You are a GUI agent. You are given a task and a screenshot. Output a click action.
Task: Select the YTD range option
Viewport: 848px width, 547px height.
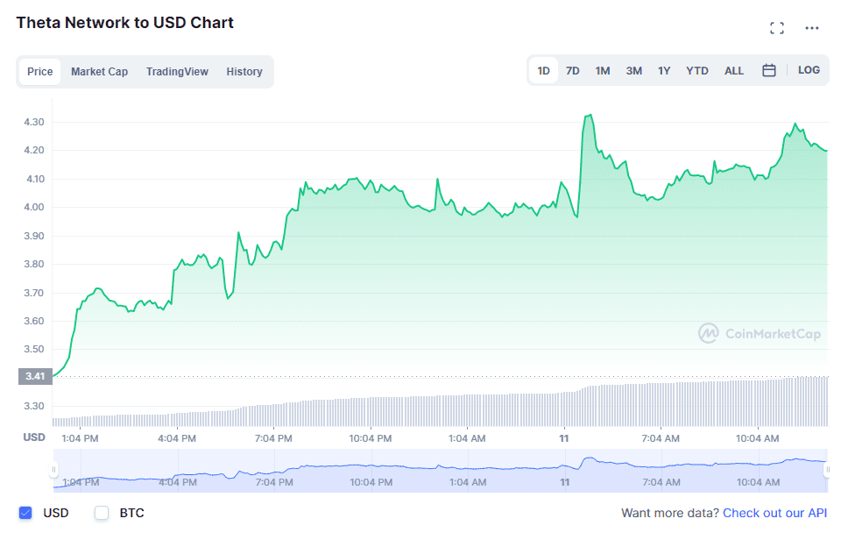point(697,70)
